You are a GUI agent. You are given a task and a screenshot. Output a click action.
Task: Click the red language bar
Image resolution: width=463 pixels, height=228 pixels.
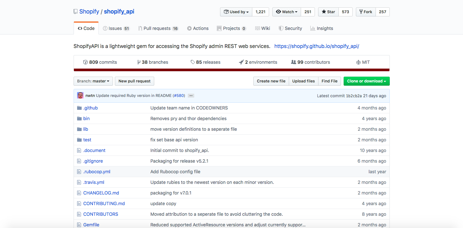click(x=232, y=70)
